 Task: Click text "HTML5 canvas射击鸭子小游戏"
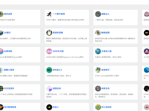point(107,76)
